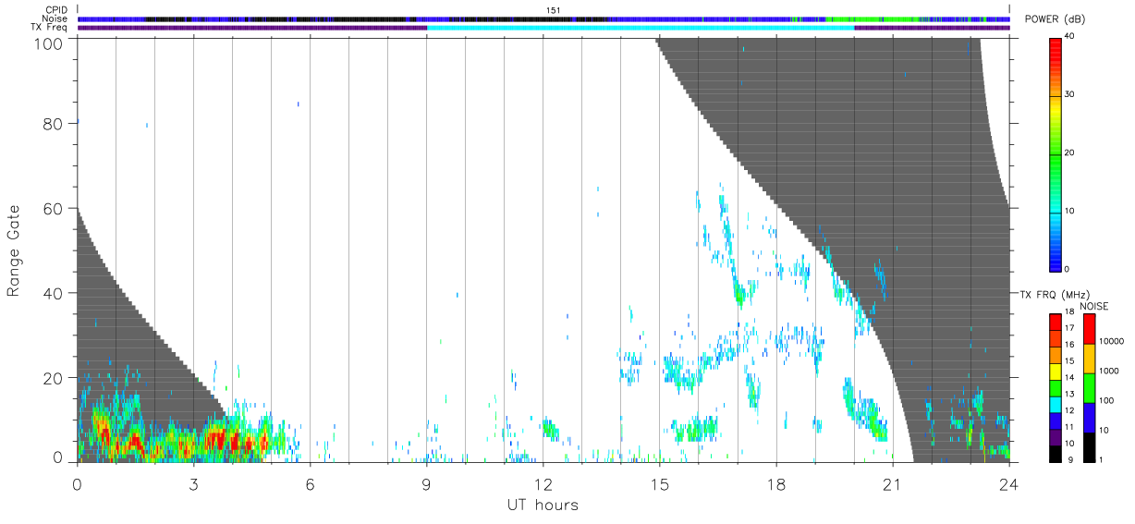Select the "CPID" row label
Image resolution: width=1135 pixels, height=524 pixels.
tap(56, 10)
